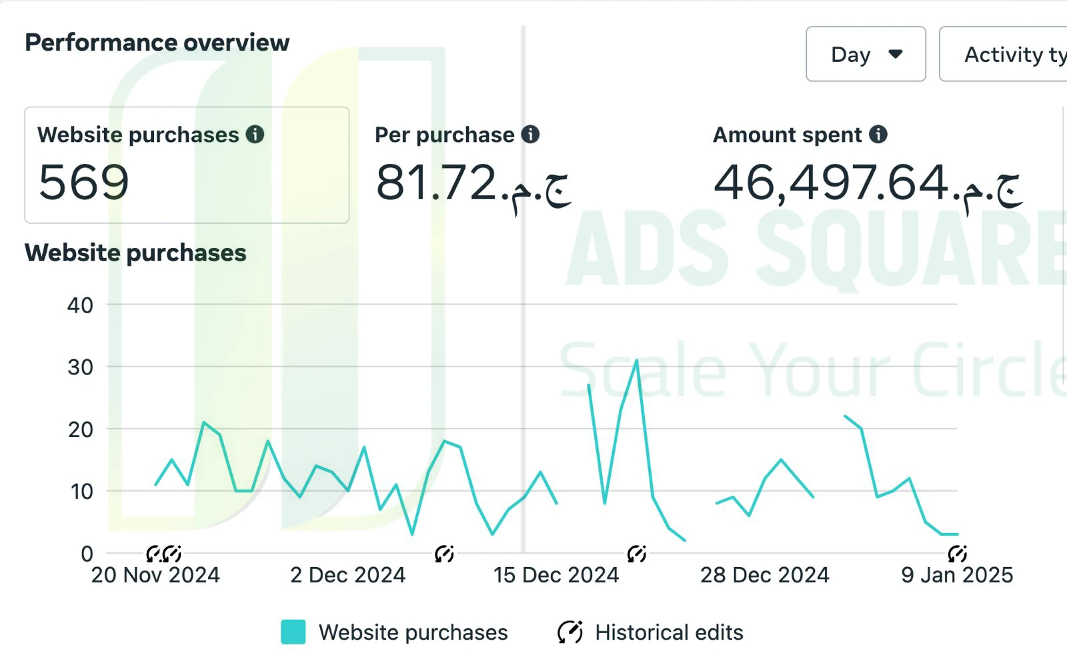
Task: Open the Activity type dropdown
Action: tap(1003, 54)
